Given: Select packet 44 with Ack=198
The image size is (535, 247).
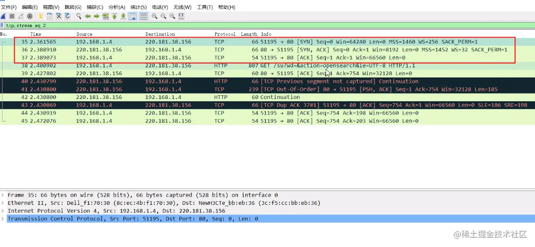Looking at the screenshot, I should (x=267, y=113).
